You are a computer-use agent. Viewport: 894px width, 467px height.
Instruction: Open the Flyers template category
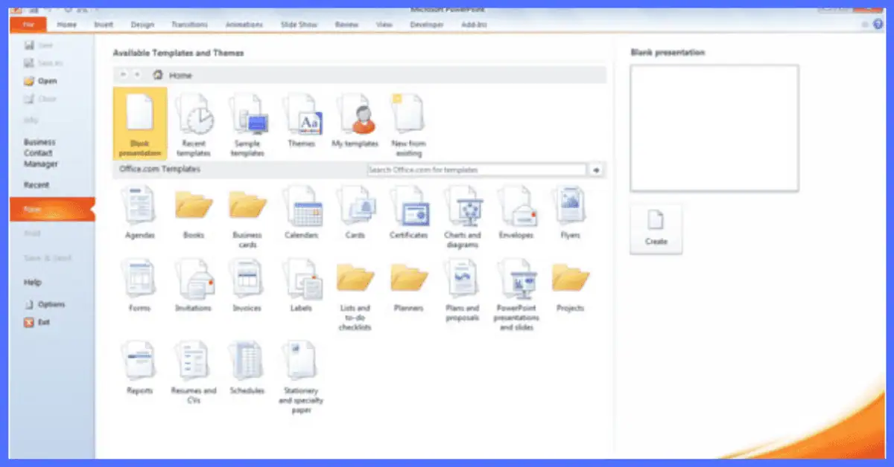pos(570,213)
